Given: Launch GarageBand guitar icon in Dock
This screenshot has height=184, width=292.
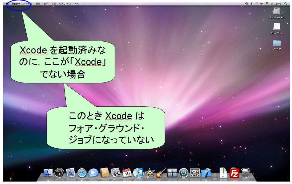Looking at the screenshot, I should [161, 173].
